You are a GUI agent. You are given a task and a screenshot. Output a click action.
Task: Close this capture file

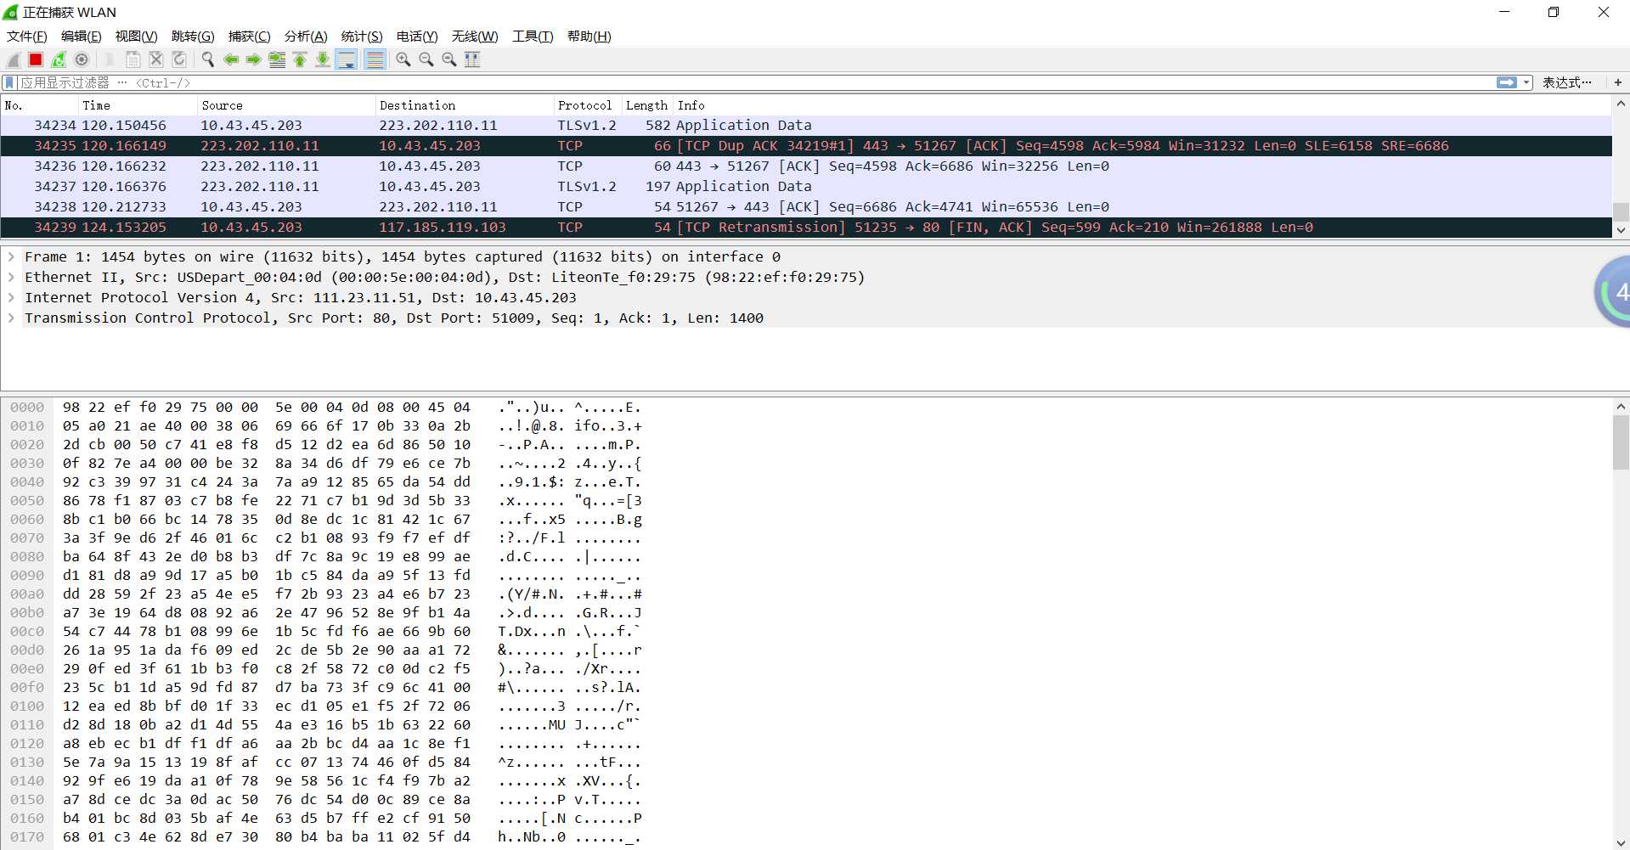coord(156,59)
